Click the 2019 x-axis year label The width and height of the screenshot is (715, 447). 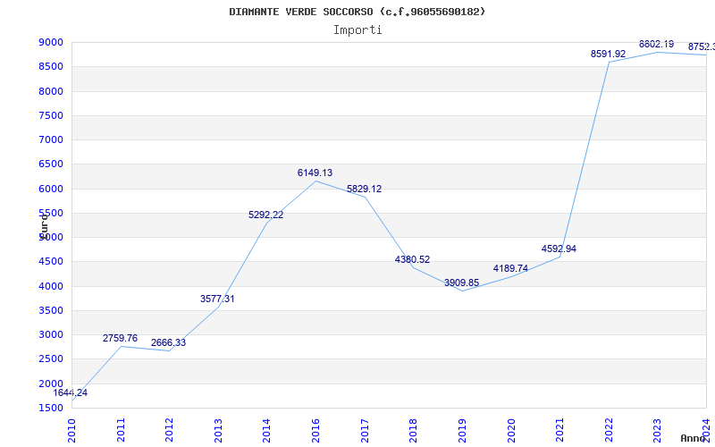coord(462,431)
